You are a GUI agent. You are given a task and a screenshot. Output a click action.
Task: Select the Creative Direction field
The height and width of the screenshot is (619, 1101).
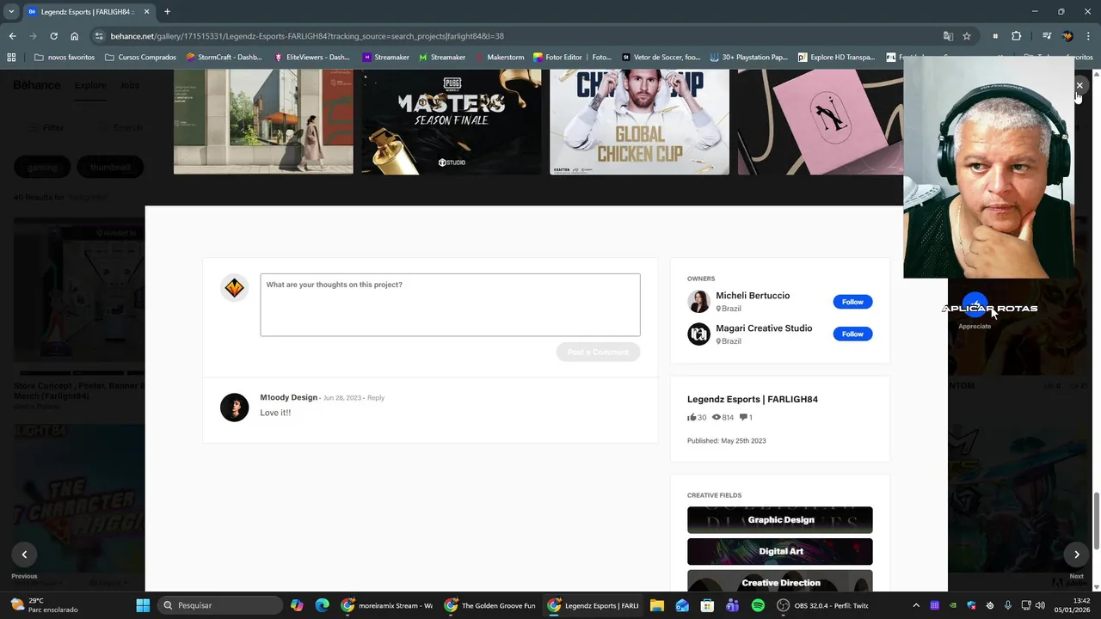coord(779,580)
